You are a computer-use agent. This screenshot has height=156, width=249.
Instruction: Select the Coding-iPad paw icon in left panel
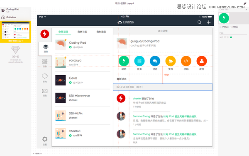3,10
